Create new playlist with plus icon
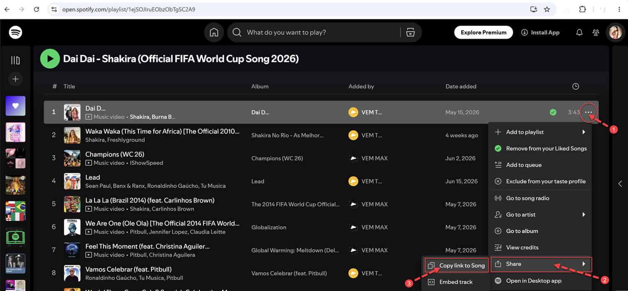 [x=15, y=79]
